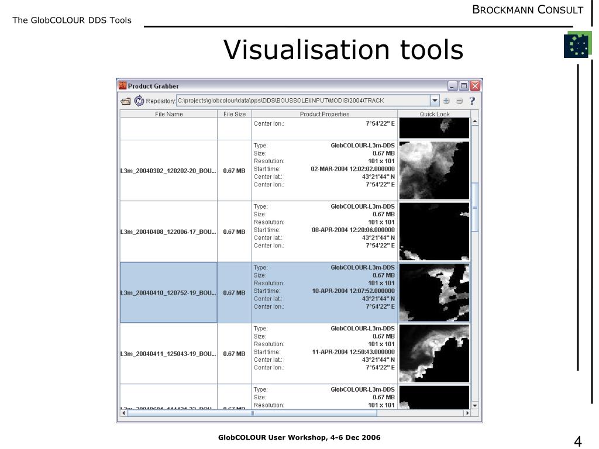
Task: Click the 0.67 MB file size for L3m_20040411
Action: click(x=234, y=354)
